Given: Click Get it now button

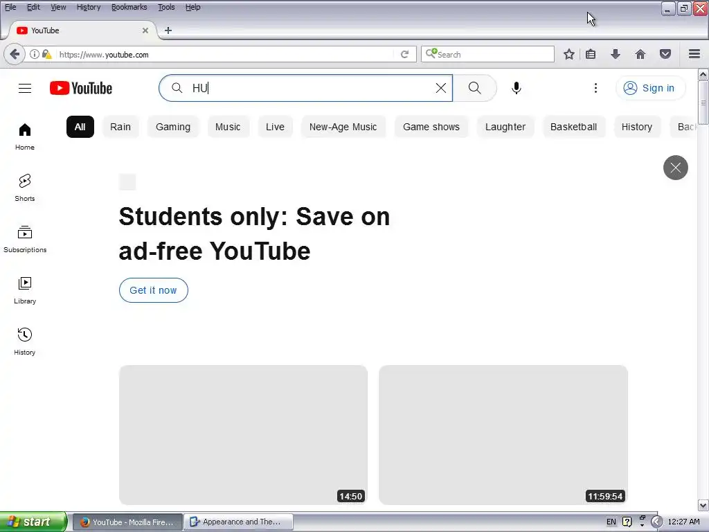Looking at the screenshot, I should click(153, 290).
